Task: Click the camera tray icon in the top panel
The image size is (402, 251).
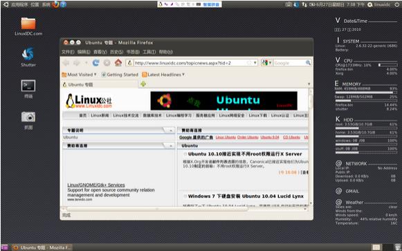Action: pyautogui.click(x=289, y=4)
